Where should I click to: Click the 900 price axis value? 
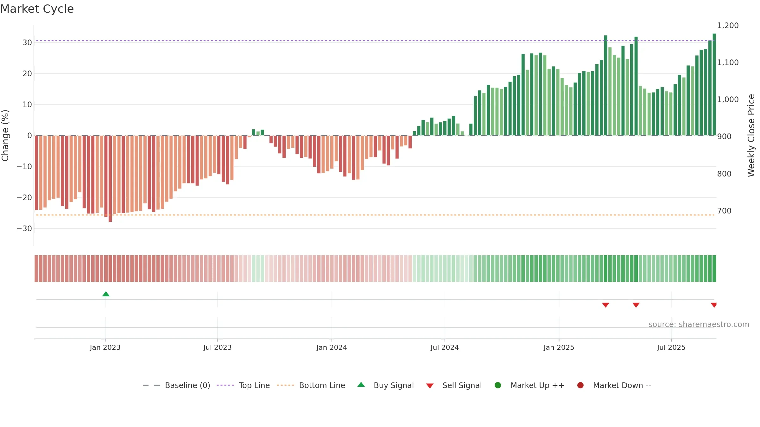coord(724,137)
